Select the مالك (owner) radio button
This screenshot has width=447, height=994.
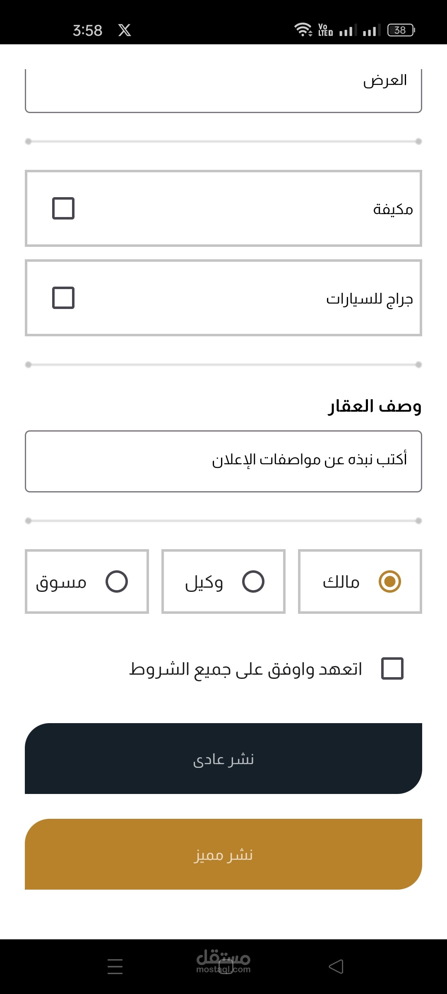tap(389, 581)
